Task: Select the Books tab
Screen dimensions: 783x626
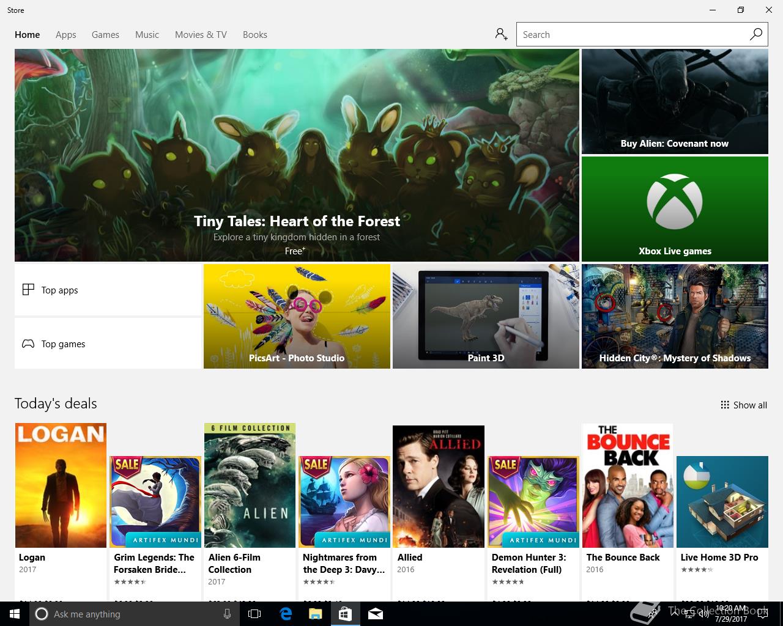Action: 255,34
